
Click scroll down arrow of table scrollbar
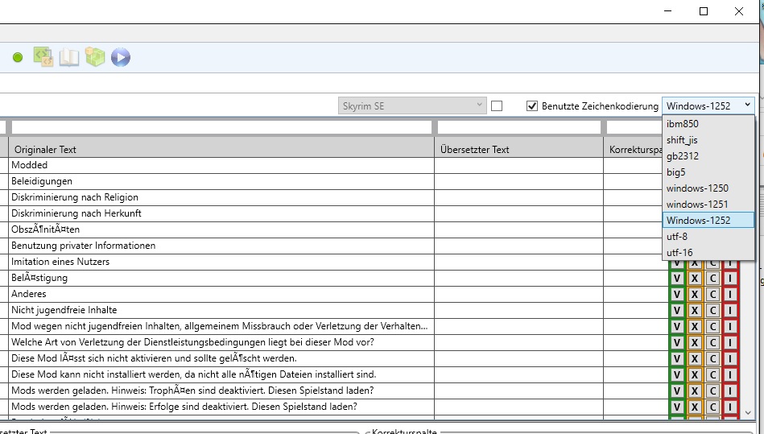click(750, 412)
